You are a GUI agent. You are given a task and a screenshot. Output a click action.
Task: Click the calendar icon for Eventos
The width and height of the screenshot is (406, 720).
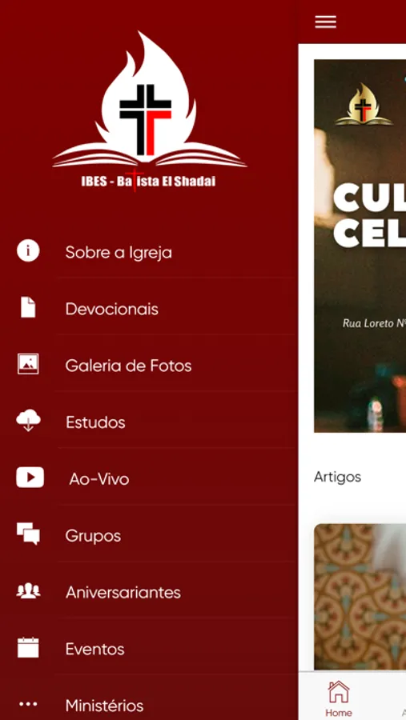point(28,647)
